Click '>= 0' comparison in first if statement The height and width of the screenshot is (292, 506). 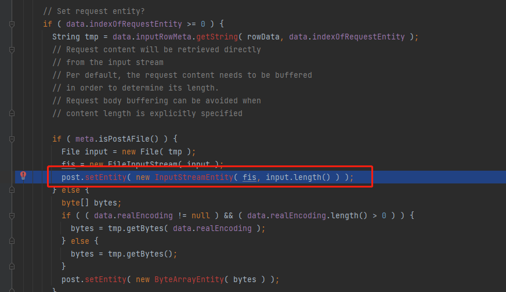[196, 24]
